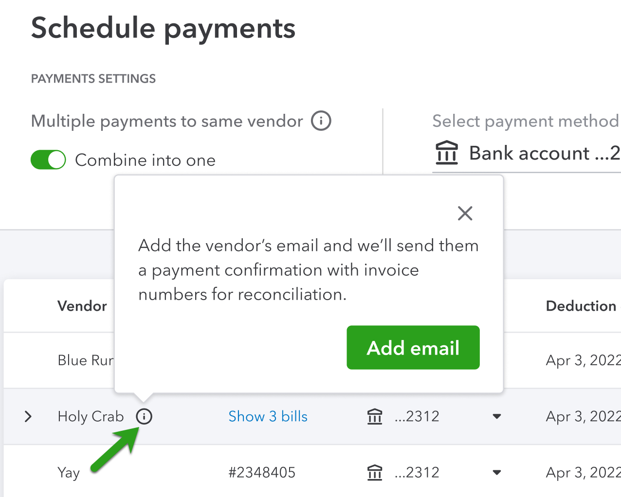Click bank icon beside Bank account selector

point(446,153)
